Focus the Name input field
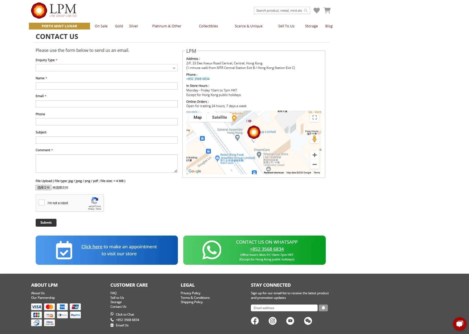This screenshot has width=469, height=334. coord(107,86)
